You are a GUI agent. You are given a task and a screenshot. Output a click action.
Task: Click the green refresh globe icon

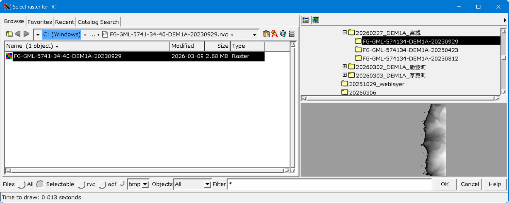coord(283,34)
